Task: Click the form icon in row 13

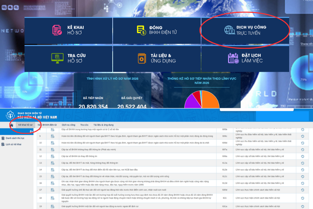Action: pyautogui.click(x=53, y=163)
